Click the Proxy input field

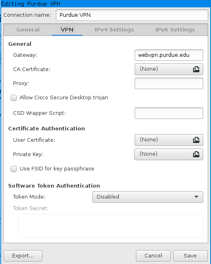click(169, 83)
